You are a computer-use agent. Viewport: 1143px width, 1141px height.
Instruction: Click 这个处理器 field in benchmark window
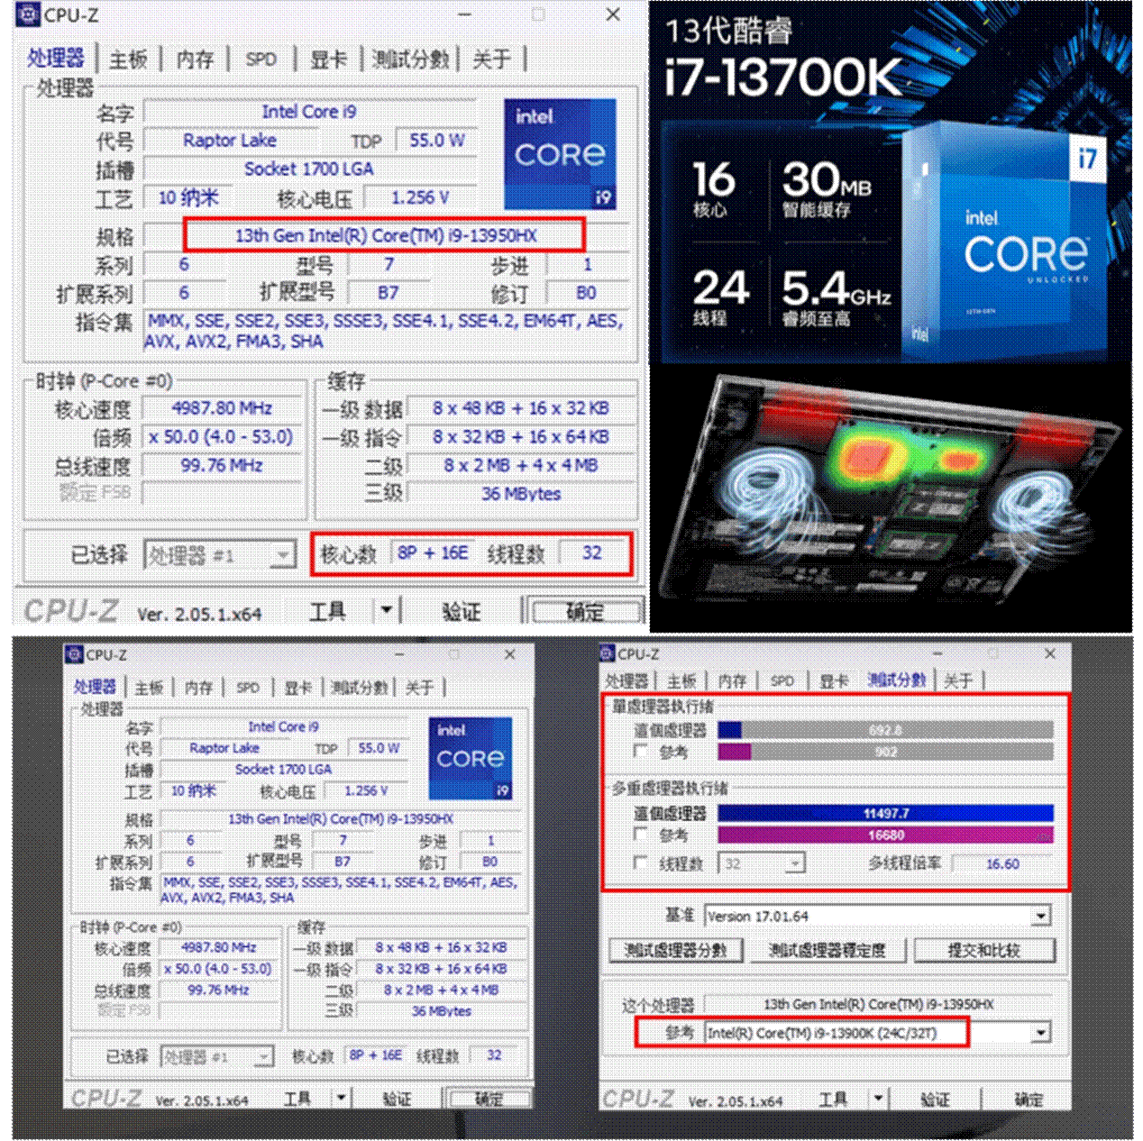(878, 1004)
